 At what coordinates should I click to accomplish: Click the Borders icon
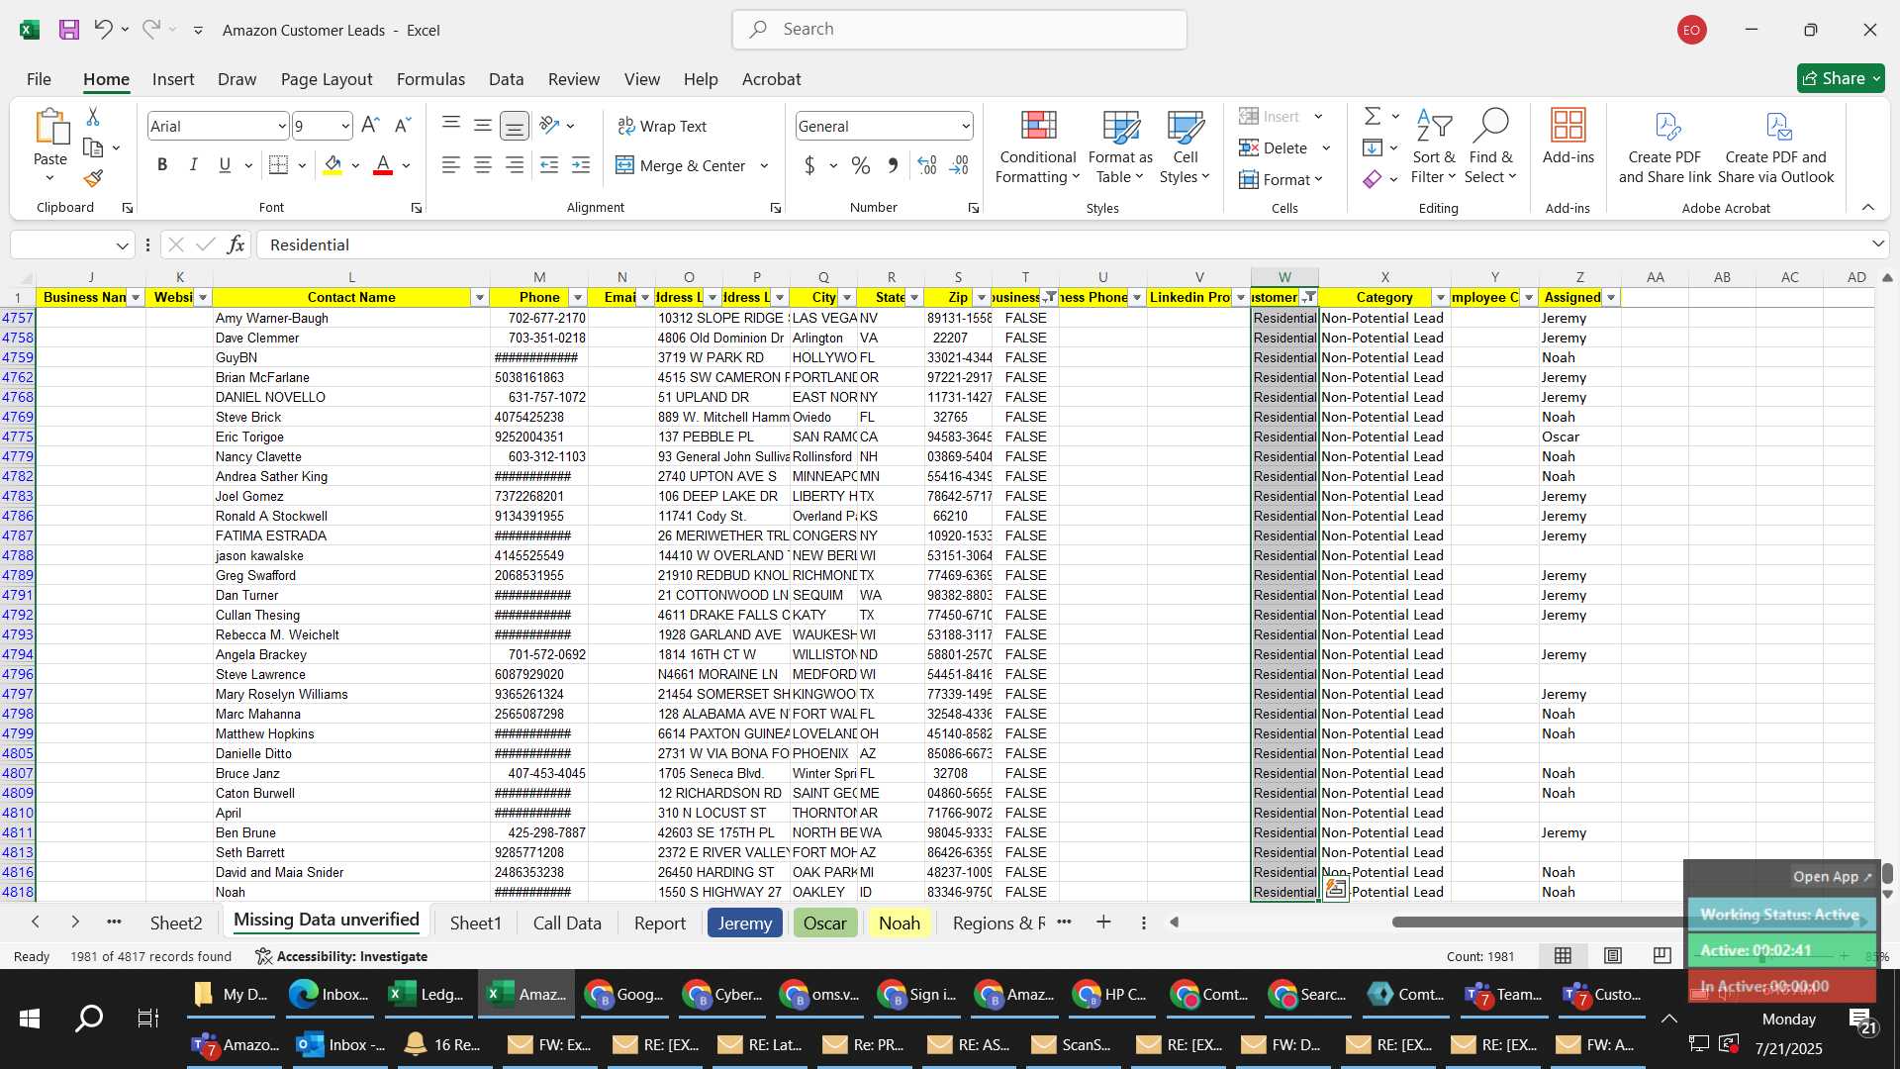click(279, 165)
